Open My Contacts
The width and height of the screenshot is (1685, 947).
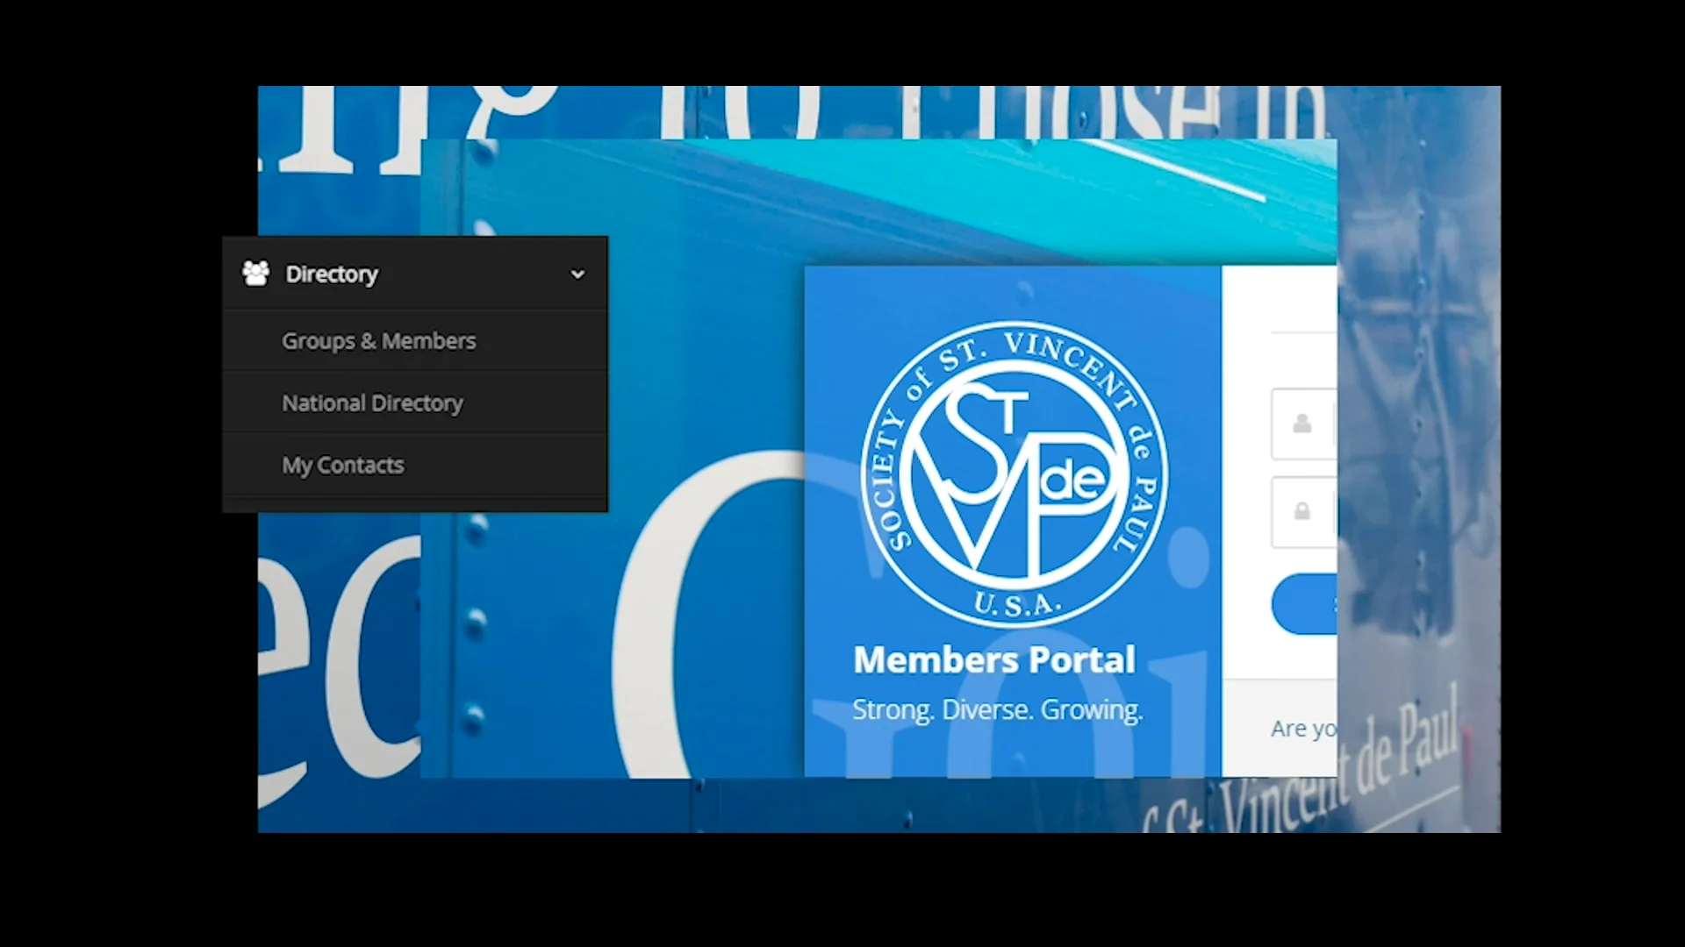343,465
